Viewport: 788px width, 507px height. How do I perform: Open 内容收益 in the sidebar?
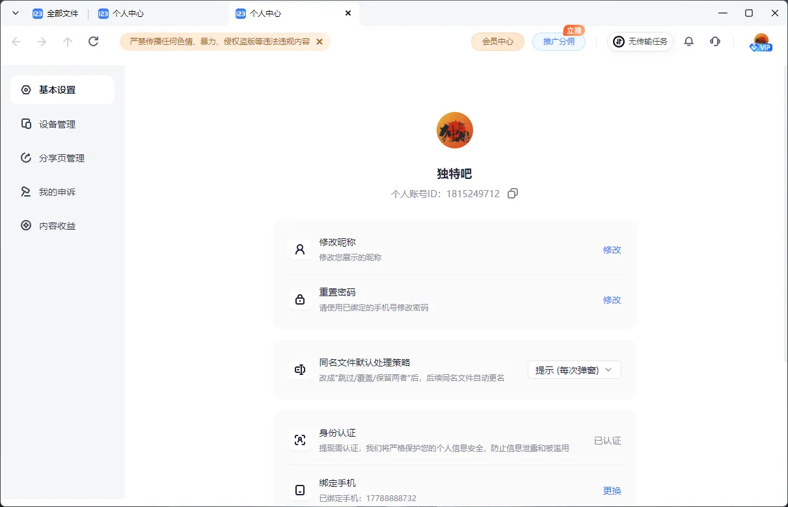pyautogui.click(x=62, y=225)
